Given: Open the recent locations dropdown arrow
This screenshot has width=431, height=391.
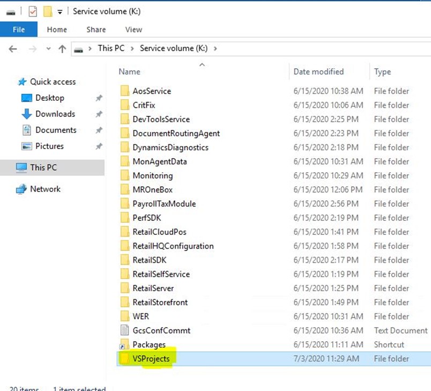Looking at the screenshot, I should [x=48, y=49].
